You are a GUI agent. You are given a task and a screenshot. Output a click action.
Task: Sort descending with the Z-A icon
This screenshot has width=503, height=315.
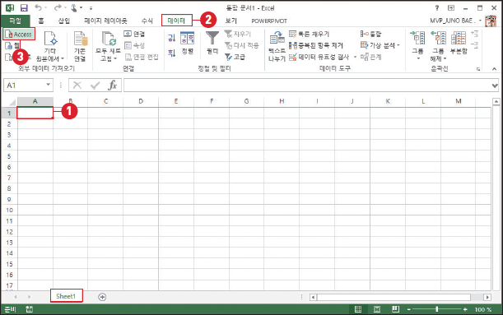pos(171,53)
